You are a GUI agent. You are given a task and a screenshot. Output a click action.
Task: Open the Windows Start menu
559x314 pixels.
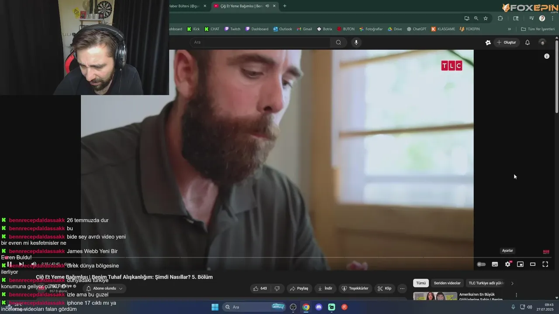[x=215, y=307]
